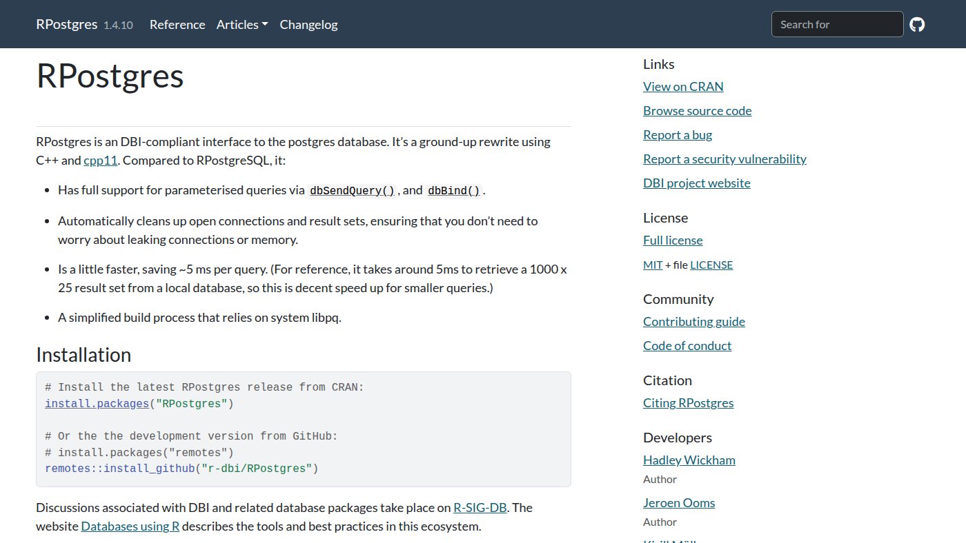This screenshot has height=543, width=966.
Task: Click the RPostgres page title heading
Action: (x=110, y=76)
